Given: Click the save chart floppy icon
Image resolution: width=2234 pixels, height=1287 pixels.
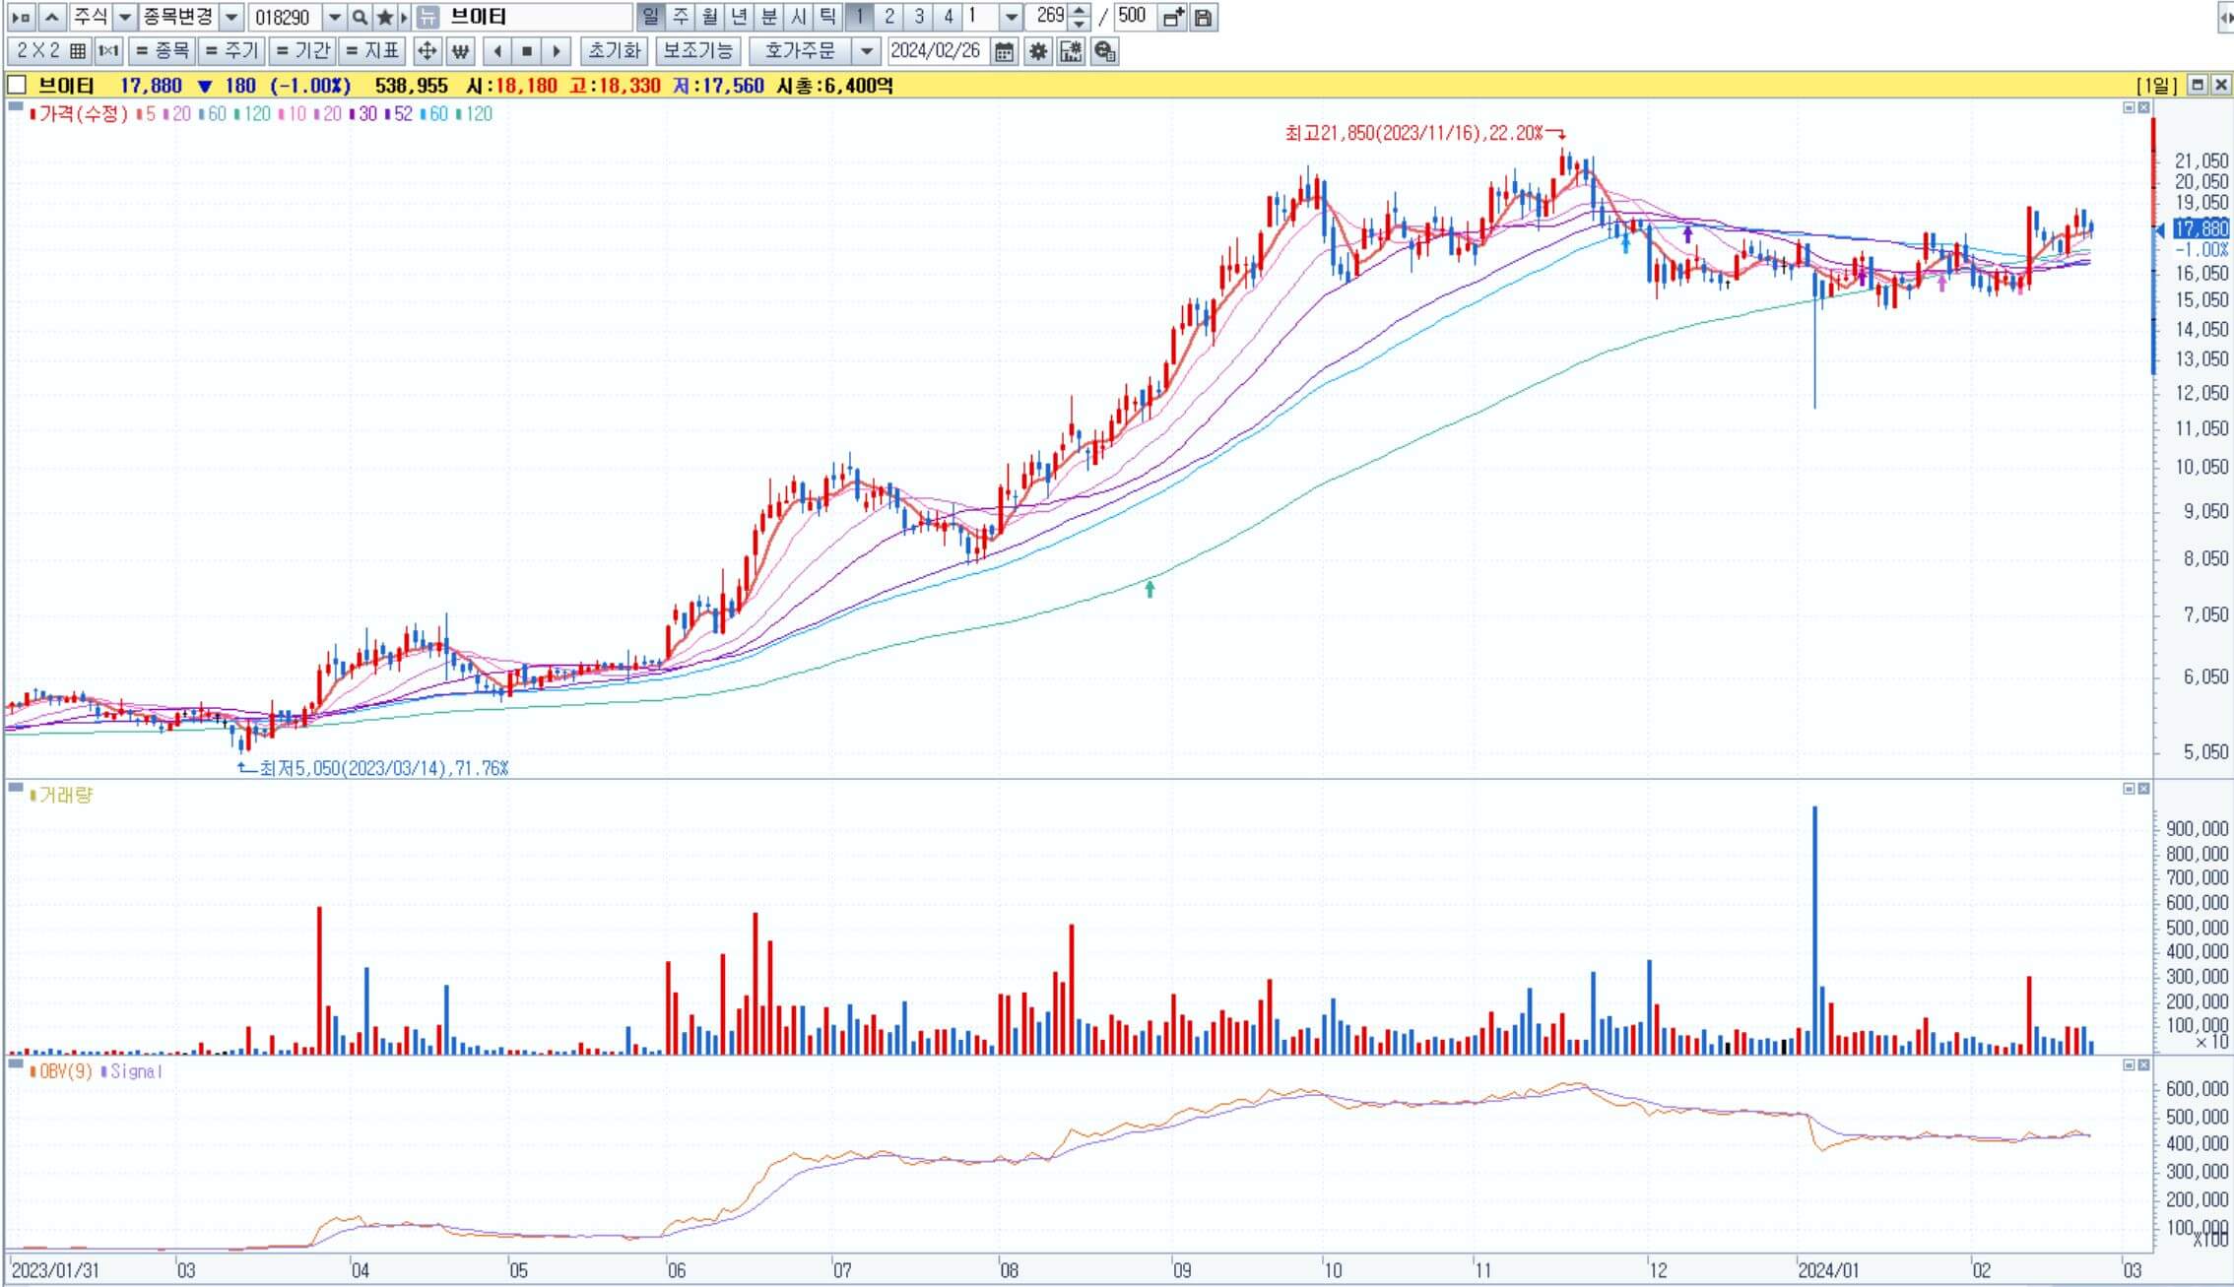Looking at the screenshot, I should pos(1203,17).
